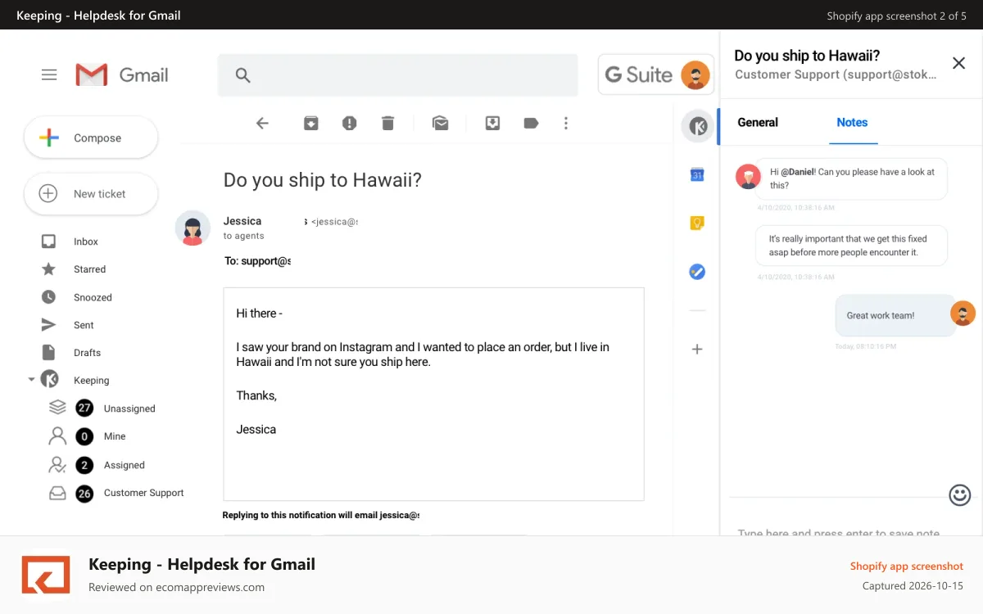
Task: Click the 'Great work team!' note
Action: [895, 315]
